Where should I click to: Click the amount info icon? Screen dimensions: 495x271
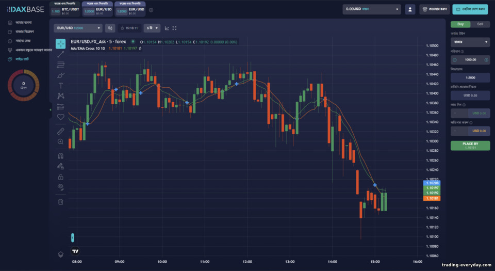point(462,52)
